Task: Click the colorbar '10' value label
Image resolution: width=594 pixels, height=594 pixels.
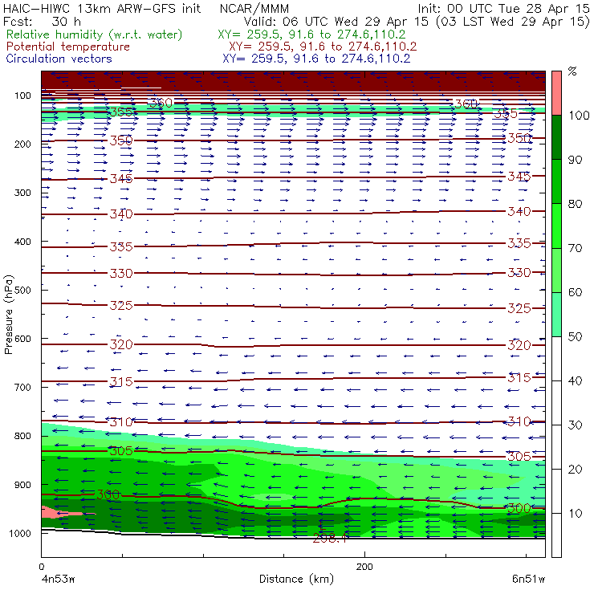Action: tap(575, 513)
